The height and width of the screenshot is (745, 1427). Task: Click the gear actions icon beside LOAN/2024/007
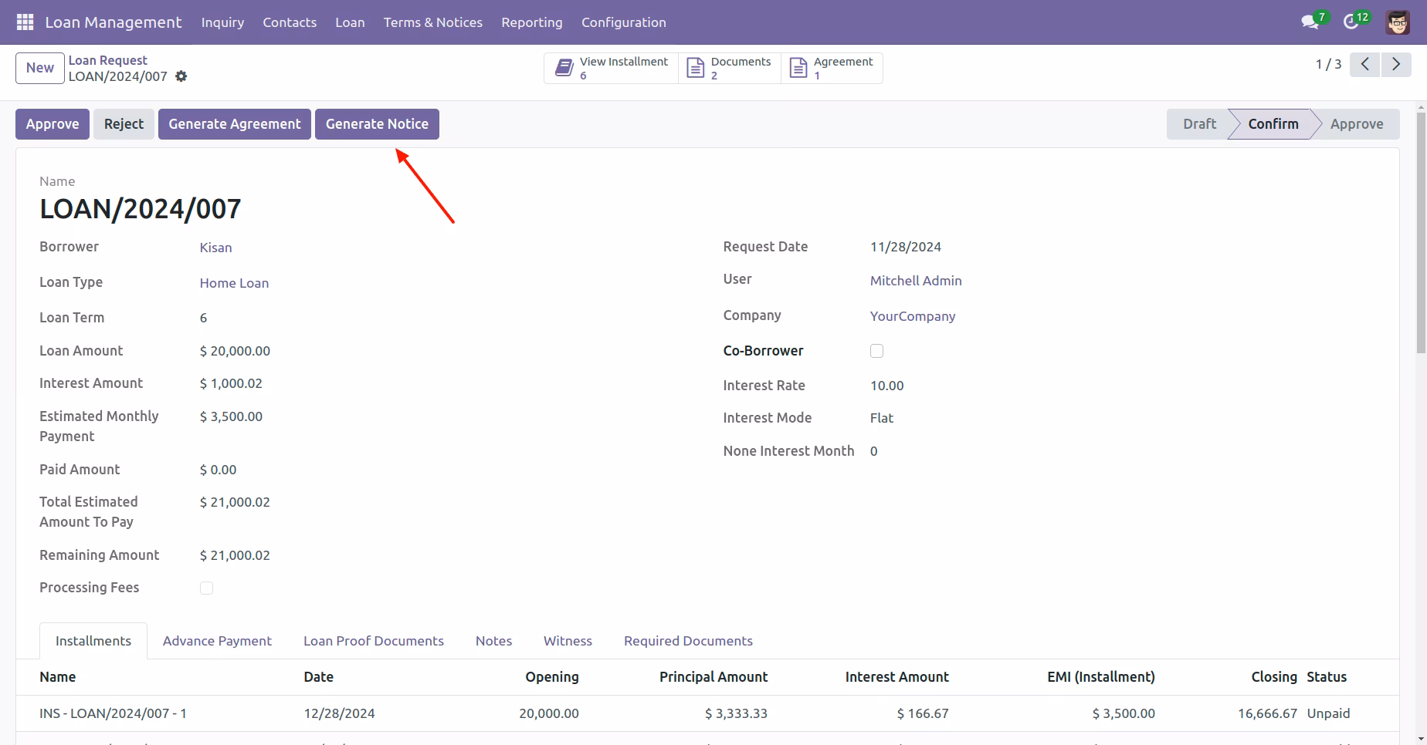(x=181, y=76)
